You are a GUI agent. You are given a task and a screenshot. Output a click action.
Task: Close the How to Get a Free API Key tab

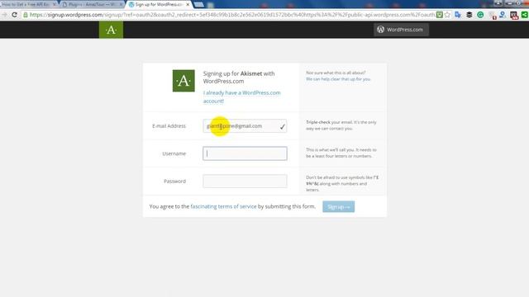pyautogui.click(x=55, y=4)
